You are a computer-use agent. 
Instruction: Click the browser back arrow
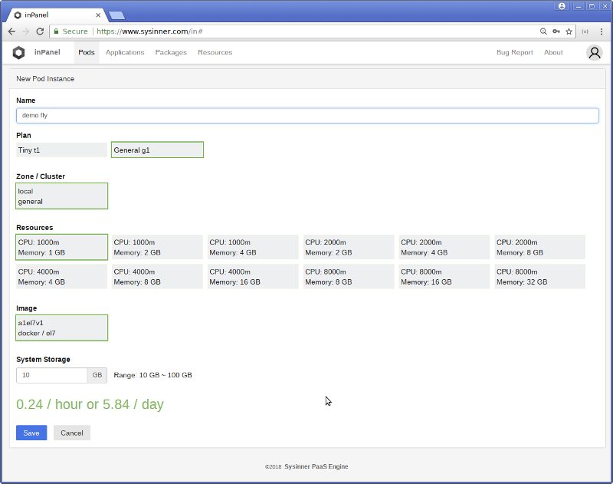[x=11, y=31]
